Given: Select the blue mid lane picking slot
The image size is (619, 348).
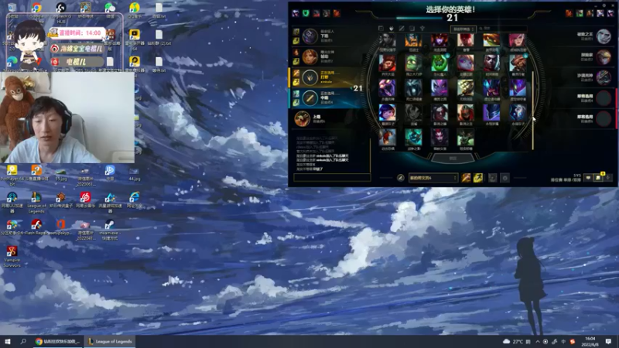Looking at the screenshot, I should click(x=327, y=98).
